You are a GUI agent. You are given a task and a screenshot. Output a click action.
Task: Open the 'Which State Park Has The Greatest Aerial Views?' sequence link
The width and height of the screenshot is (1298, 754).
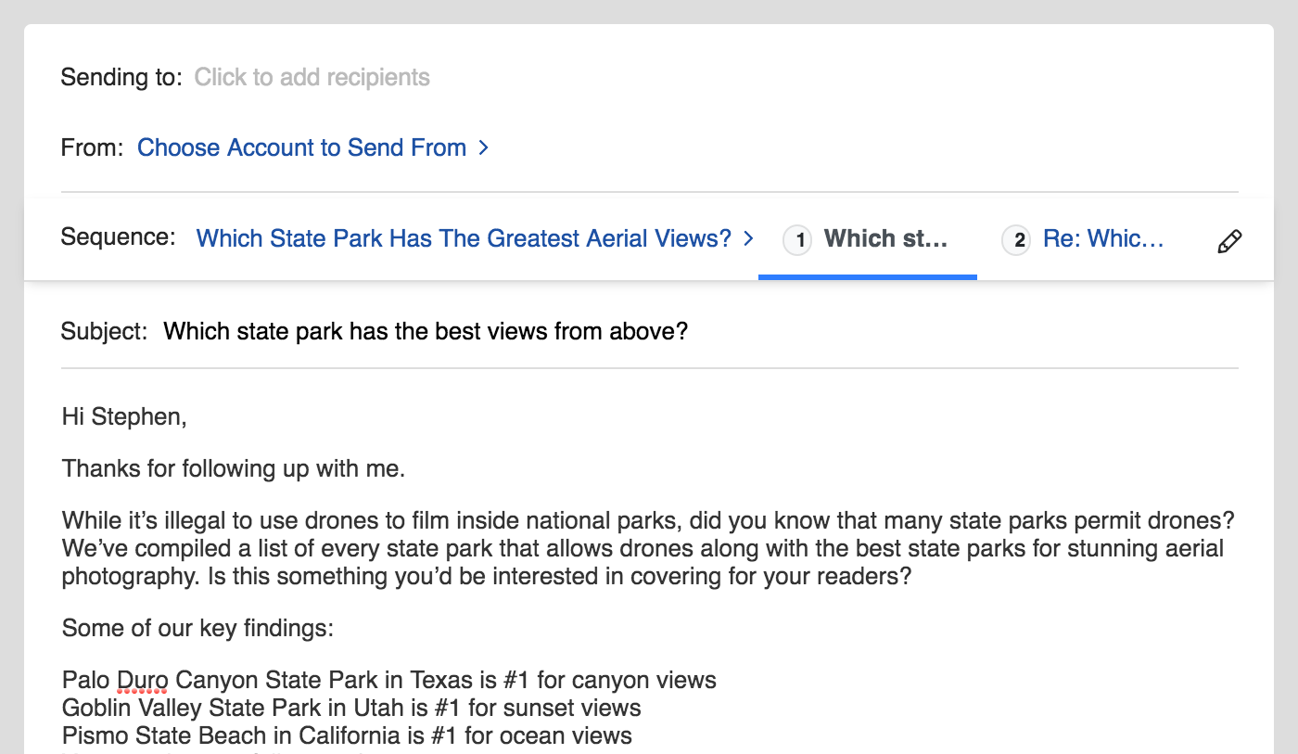[464, 238]
